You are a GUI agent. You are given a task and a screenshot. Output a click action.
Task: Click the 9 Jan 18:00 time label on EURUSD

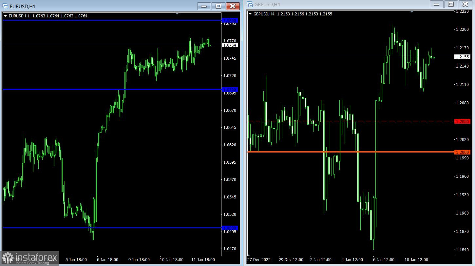coord(139,259)
